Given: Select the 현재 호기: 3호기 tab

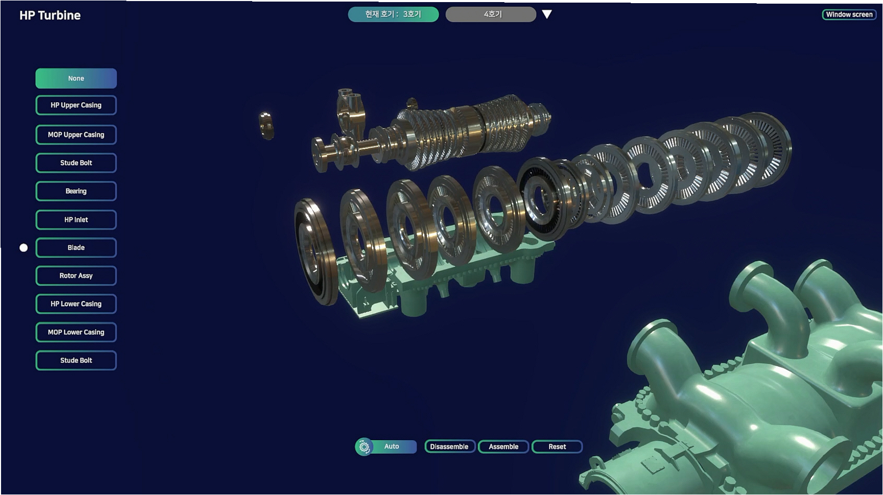Looking at the screenshot, I should tap(393, 15).
